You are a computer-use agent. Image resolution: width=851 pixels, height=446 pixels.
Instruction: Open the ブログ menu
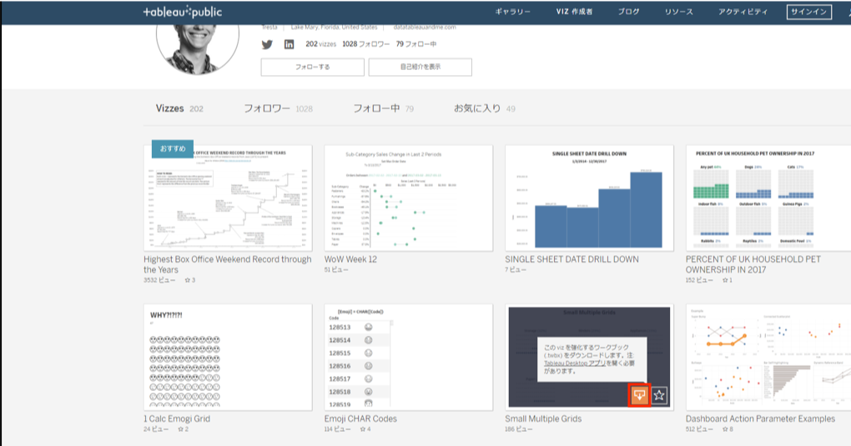[628, 12]
